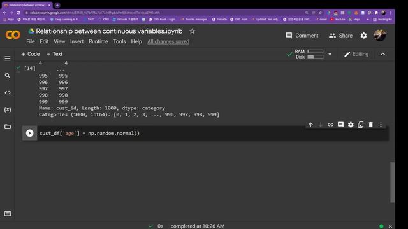This screenshot has height=229, width=408.
Task: Open the Reading list button
Action: click(x=382, y=20)
